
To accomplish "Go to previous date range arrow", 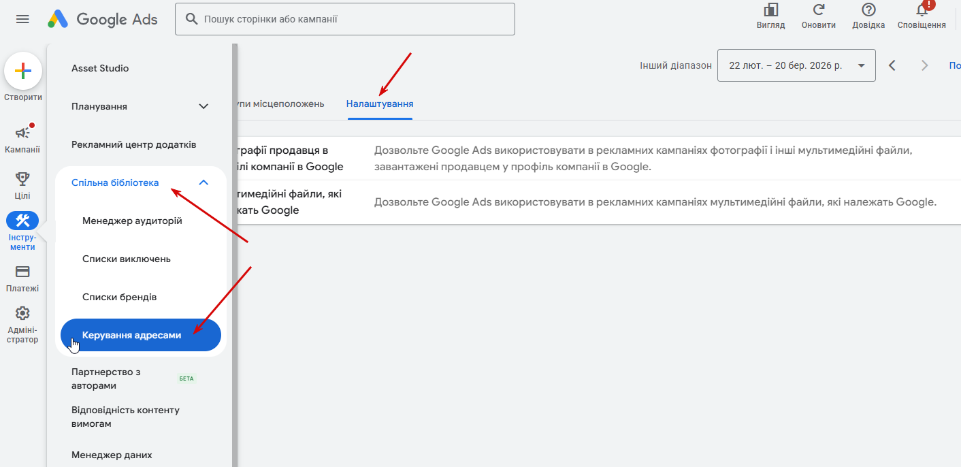I will [892, 65].
